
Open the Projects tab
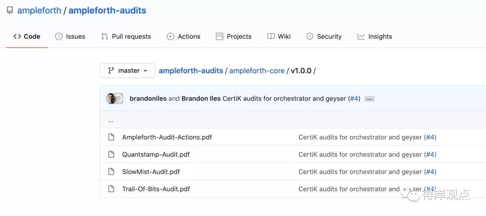coord(234,36)
